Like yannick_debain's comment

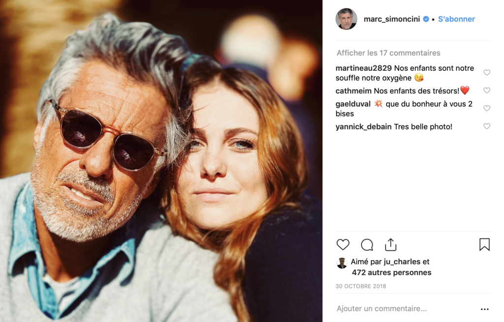pyautogui.click(x=487, y=126)
